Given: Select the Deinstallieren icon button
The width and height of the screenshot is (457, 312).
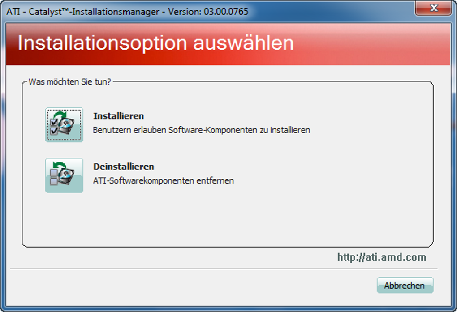Looking at the screenshot, I should pyautogui.click(x=64, y=175).
